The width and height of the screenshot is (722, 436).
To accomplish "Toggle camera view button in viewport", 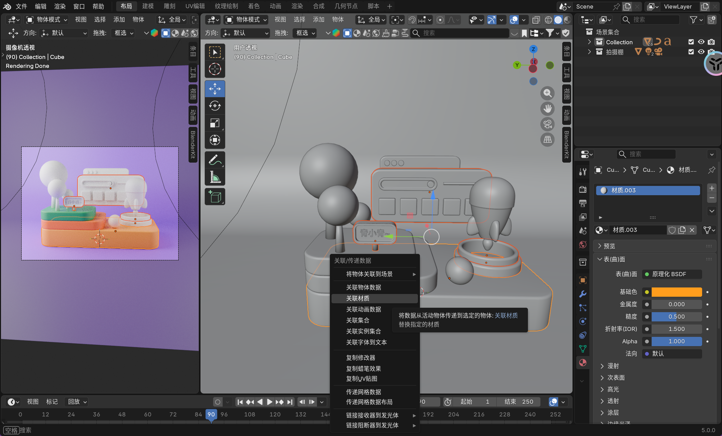I will click(547, 124).
